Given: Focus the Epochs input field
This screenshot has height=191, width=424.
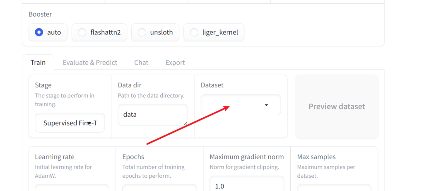Looking at the screenshot, I should click(x=159, y=188).
